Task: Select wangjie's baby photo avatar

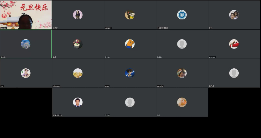Action: coord(182,73)
